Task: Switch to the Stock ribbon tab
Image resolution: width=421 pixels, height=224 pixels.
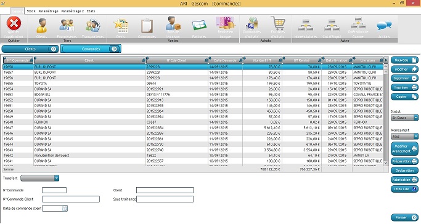Action: pyautogui.click(x=31, y=11)
